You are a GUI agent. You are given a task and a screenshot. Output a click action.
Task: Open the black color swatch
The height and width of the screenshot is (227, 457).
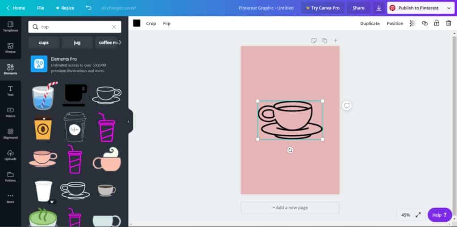pyautogui.click(x=137, y=23)
